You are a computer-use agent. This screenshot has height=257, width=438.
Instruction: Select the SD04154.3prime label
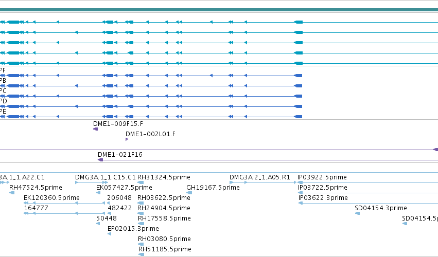[x=381, y=208]
